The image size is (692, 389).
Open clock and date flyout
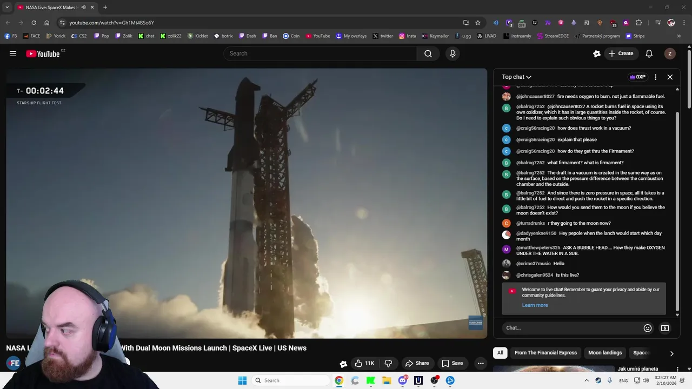click(x=667, y=380)
